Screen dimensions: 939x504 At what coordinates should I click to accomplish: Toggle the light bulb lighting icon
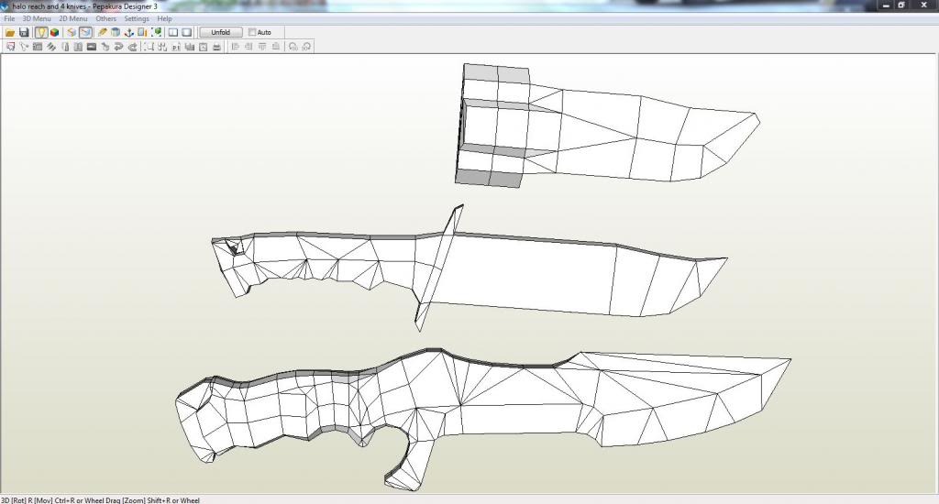(x=40, y=32)
